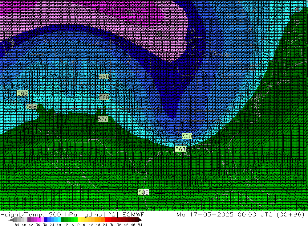Click the cyan legend swatch left of green
This screenshot has width=308, height=226.
point(59,220)
